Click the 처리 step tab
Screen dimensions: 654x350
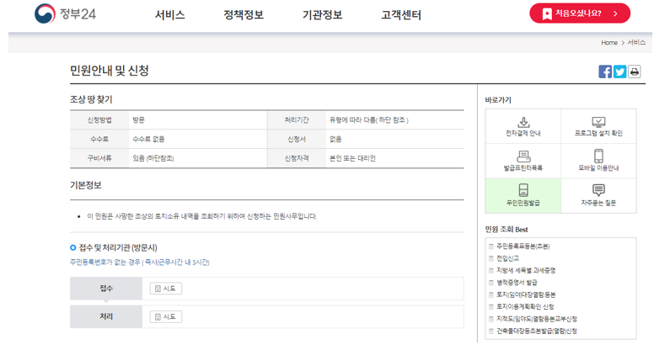106,316
